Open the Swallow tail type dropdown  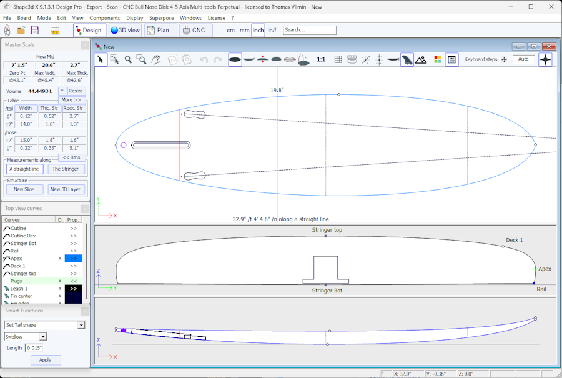click(43, 337)
